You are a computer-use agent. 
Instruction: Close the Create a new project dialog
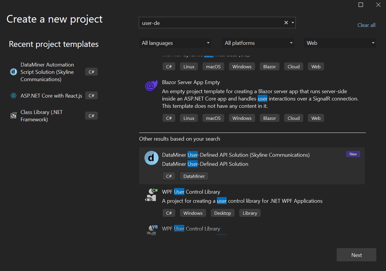(378, 5)
